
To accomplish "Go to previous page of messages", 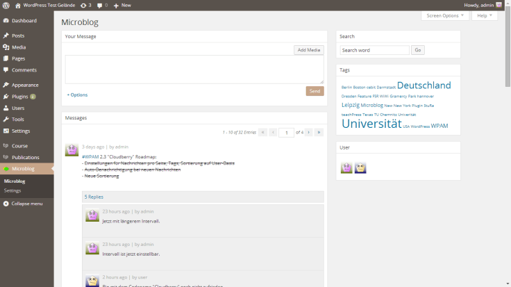I will pos(273,133).
